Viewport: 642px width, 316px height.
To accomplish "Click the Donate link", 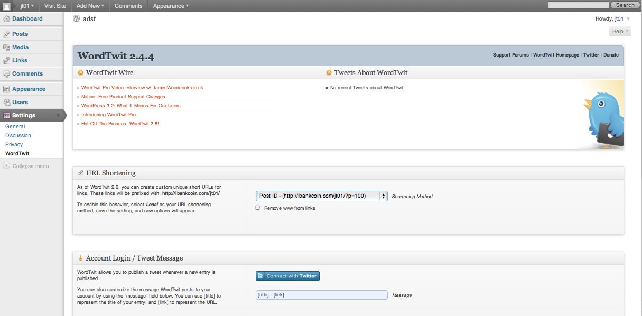I will [611, 55].
